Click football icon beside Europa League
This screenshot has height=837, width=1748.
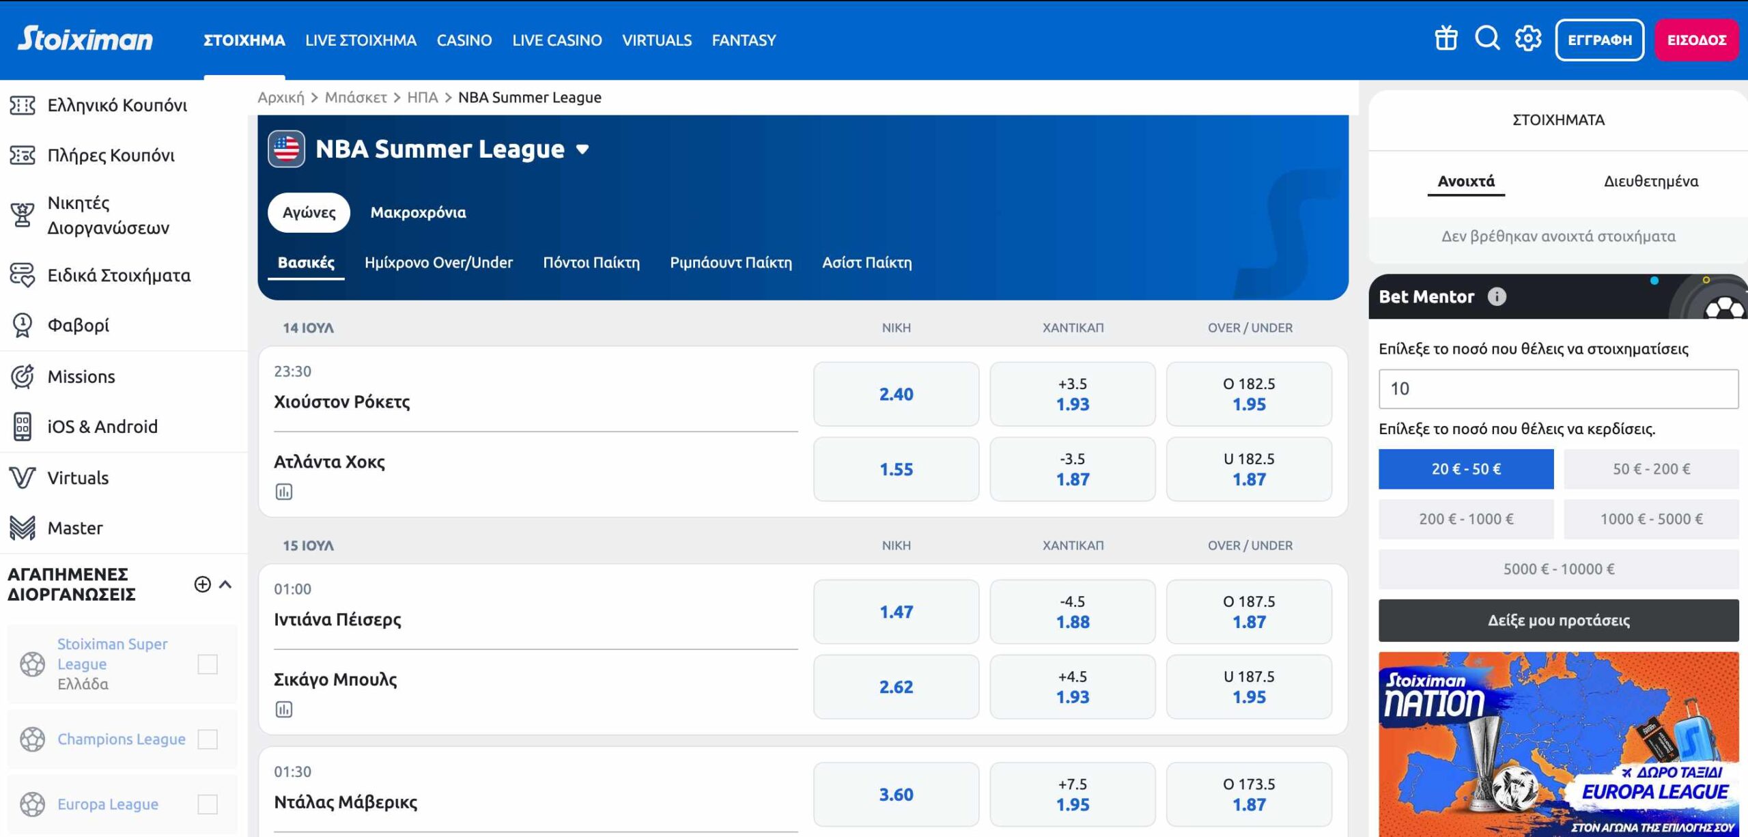pos(32,804)
